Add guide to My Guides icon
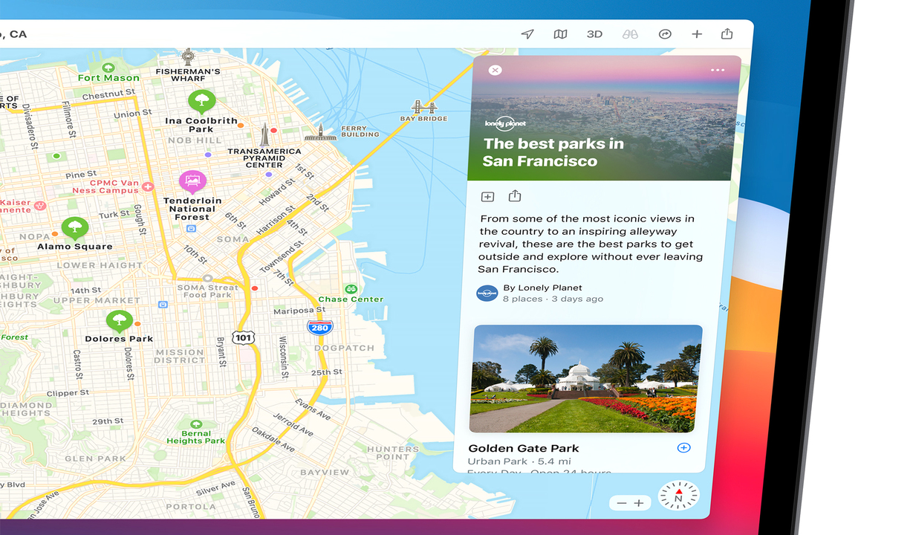The height and width of the screenshot is (535, 913). (x=487, y=197)
